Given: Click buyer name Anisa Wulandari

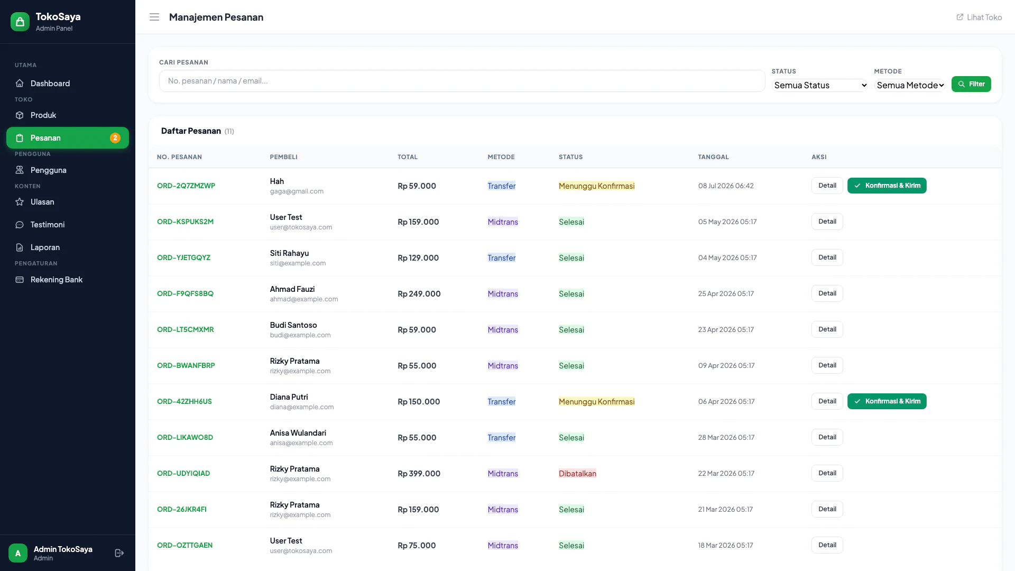Looking at the screenshot, I should click(298, 433).
